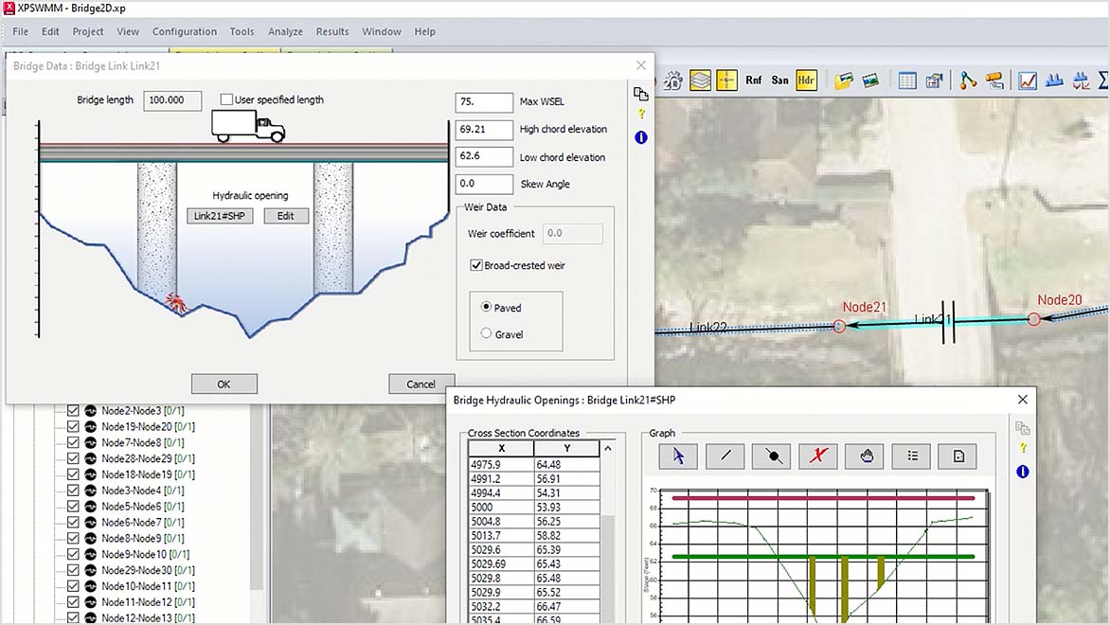The height and width of the screenshot is (625, 1110).
Task: Select the arrow pointer tool in Graph toolbar
Action: click(x=677, y=455)
